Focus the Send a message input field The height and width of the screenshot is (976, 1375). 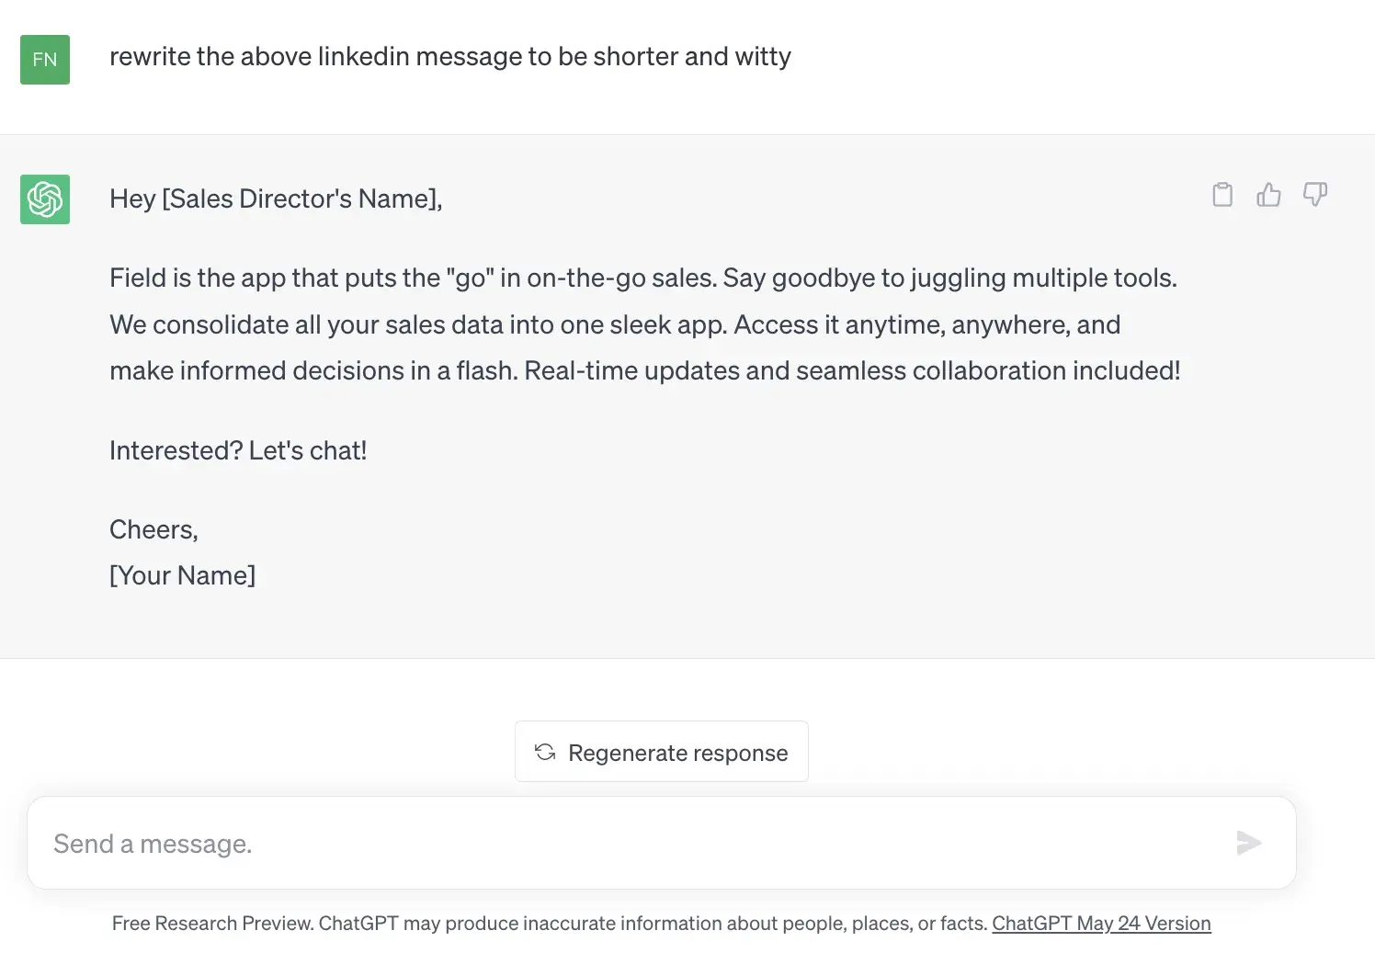tap(625, 844)
